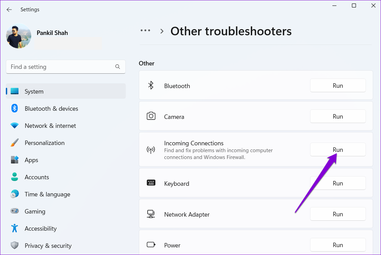Click the Accessibility figure icon
This screenshot has height=255, width=381.
pos(15,228)
